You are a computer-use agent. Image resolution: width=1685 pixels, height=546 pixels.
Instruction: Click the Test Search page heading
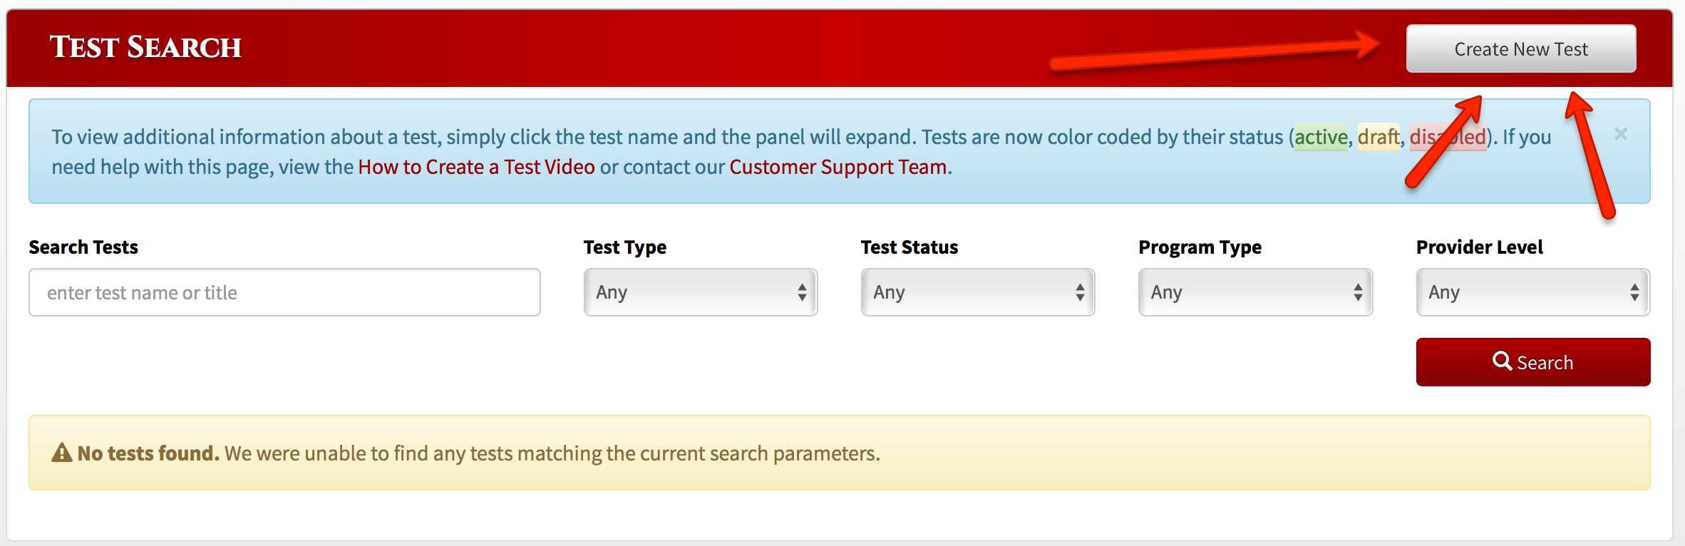pyautogui.click(x=145, y=47)
